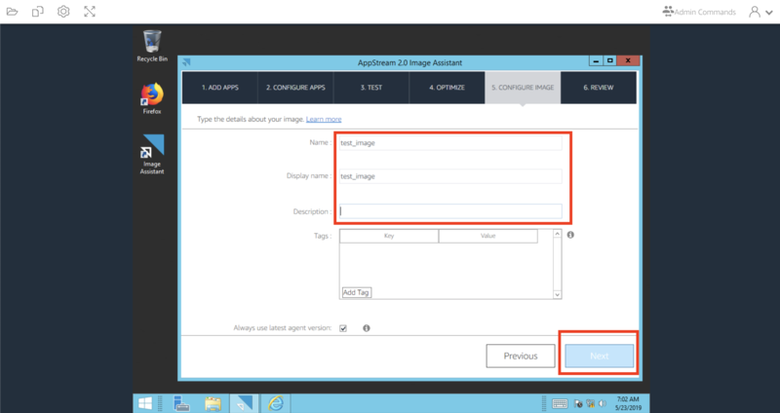Switch to the 6. REVIEW tab
This screenshot has width=780, height=413.
click(x=599, y=88)
